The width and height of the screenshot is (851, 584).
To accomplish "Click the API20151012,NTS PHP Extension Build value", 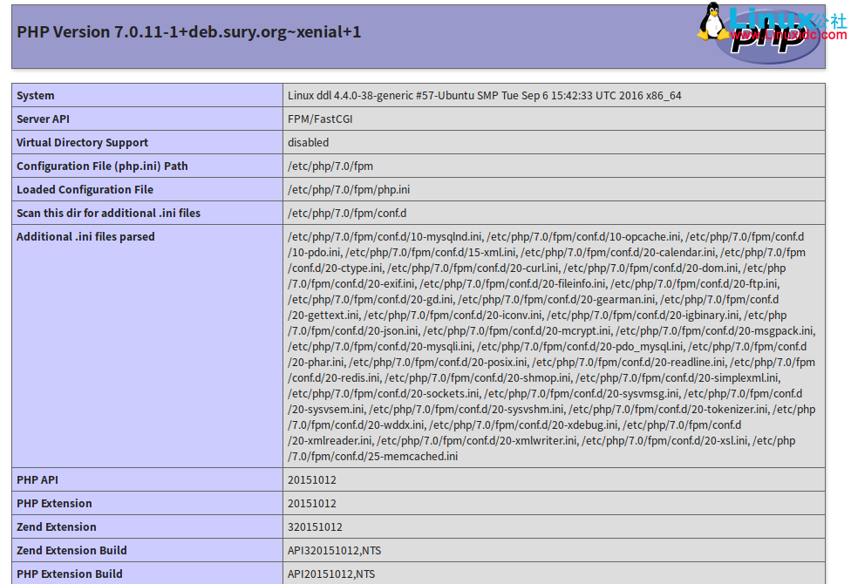I will tap(331, 574).
